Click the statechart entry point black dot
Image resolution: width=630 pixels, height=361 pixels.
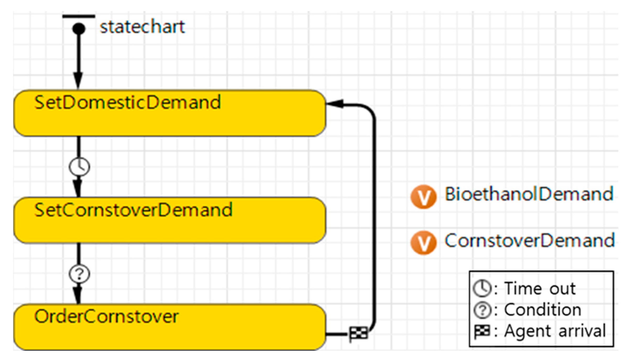(79, 28)
